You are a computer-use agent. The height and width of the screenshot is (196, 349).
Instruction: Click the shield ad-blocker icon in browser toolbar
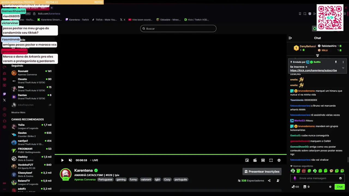[x=310, y=14]
